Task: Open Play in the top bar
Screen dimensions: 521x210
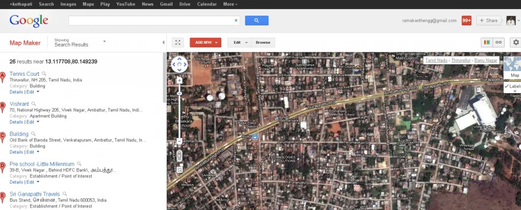Action: coord(105,4)
